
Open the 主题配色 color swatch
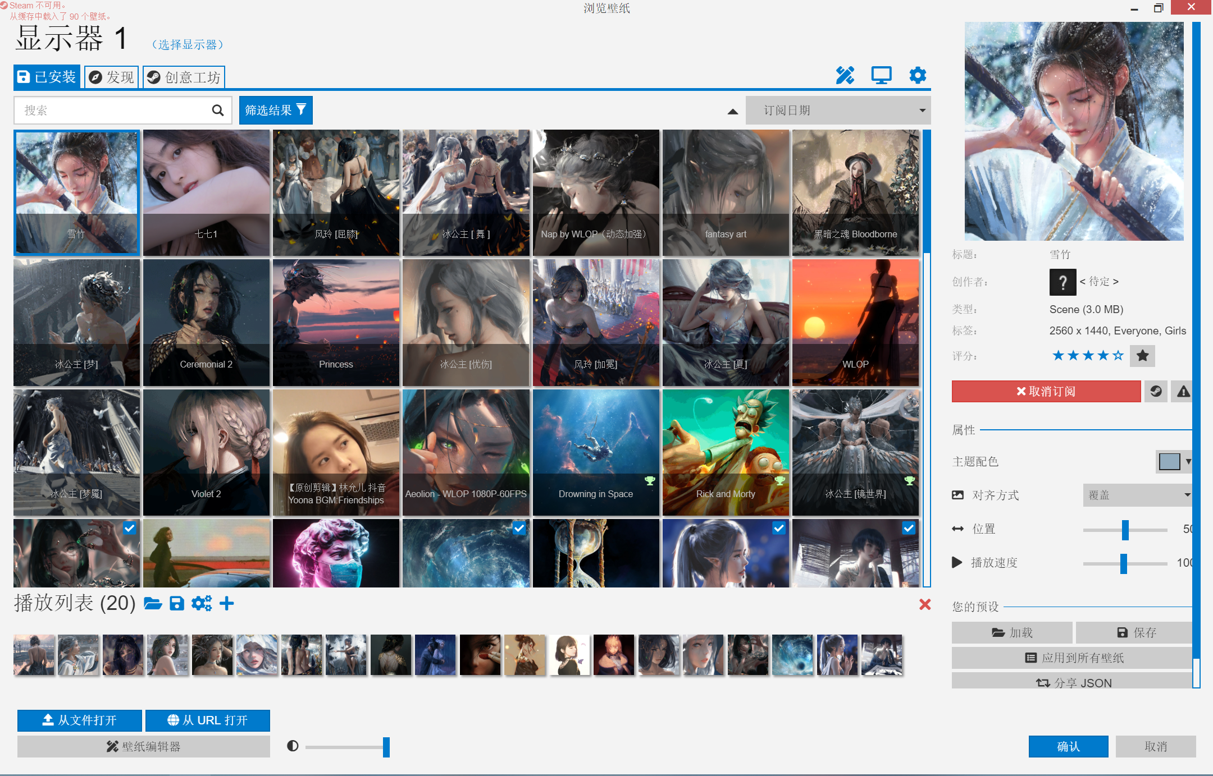pos(1169,462)
